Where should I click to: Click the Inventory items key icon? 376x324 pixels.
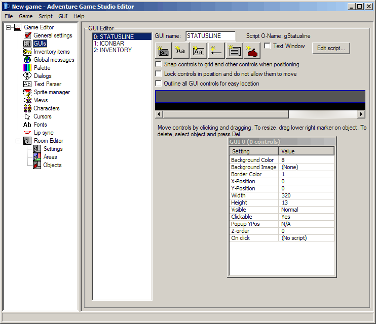pos(27,52)
